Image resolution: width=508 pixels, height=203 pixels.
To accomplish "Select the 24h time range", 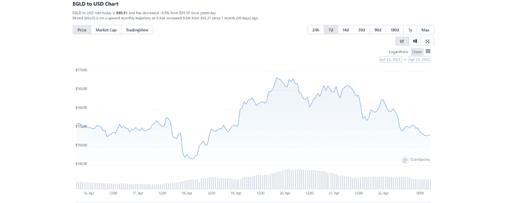I will coord(315,30).
